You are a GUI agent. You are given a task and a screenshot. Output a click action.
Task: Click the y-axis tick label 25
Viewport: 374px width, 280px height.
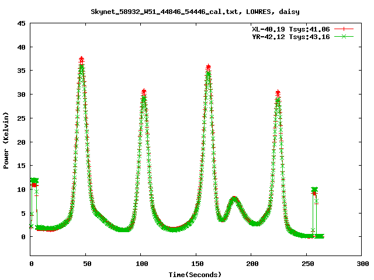21,118
